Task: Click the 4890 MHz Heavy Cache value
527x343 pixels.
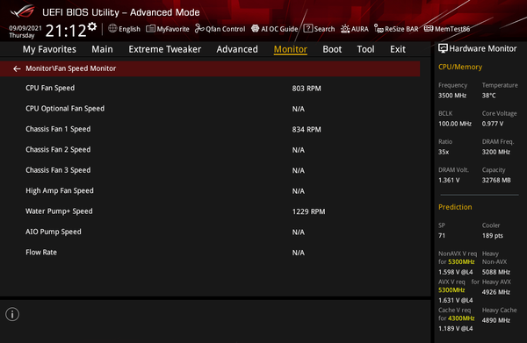Action: pos(495,320)
